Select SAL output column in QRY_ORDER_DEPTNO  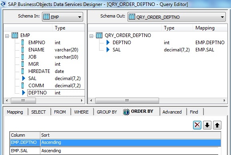coord(117,50)
